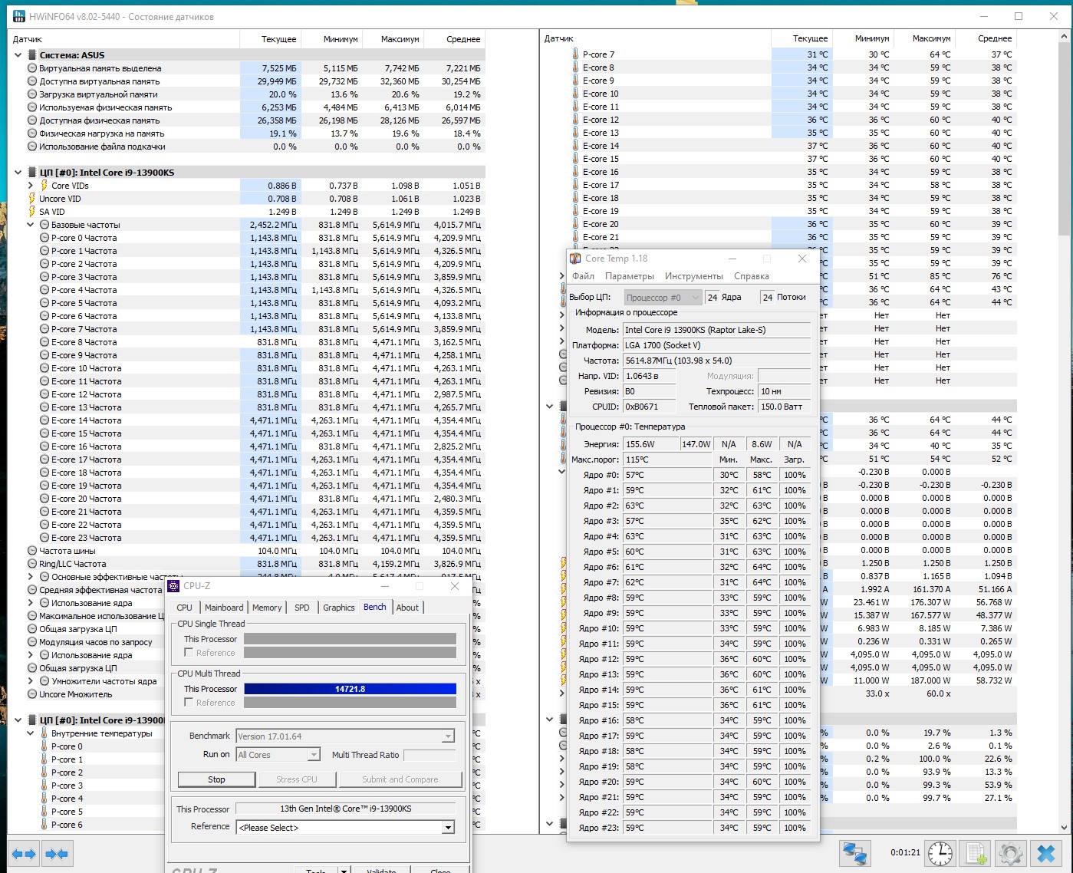Click the lightning icon beside SA VID

[31, 212]
